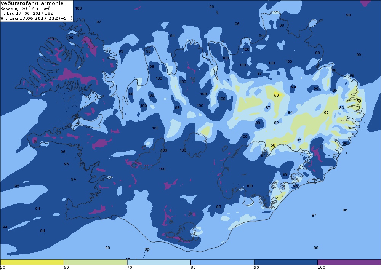381x270 pixels.
Task: Click the humidity value 83 on the map
Action: (x=341, y=107)
